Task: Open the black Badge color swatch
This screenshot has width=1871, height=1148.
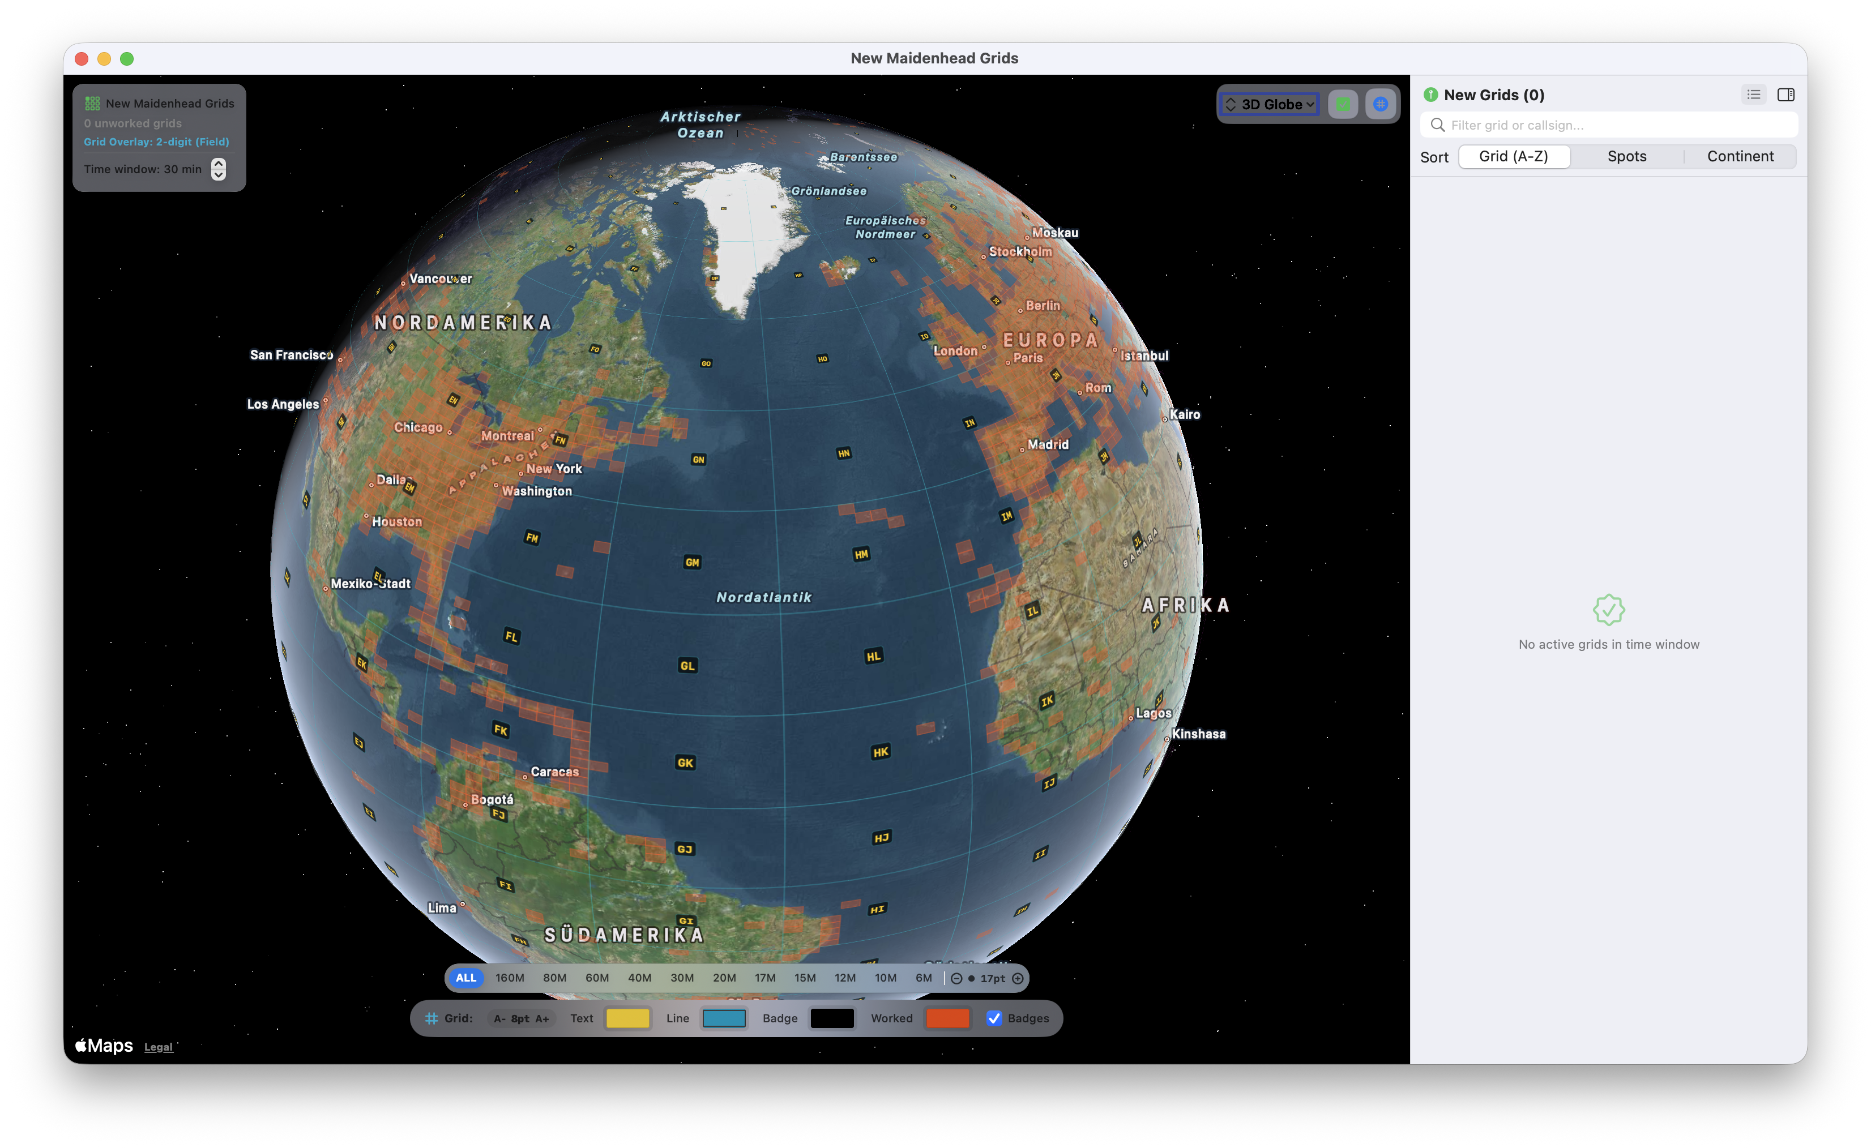Action: click(x=832, y=1019)
